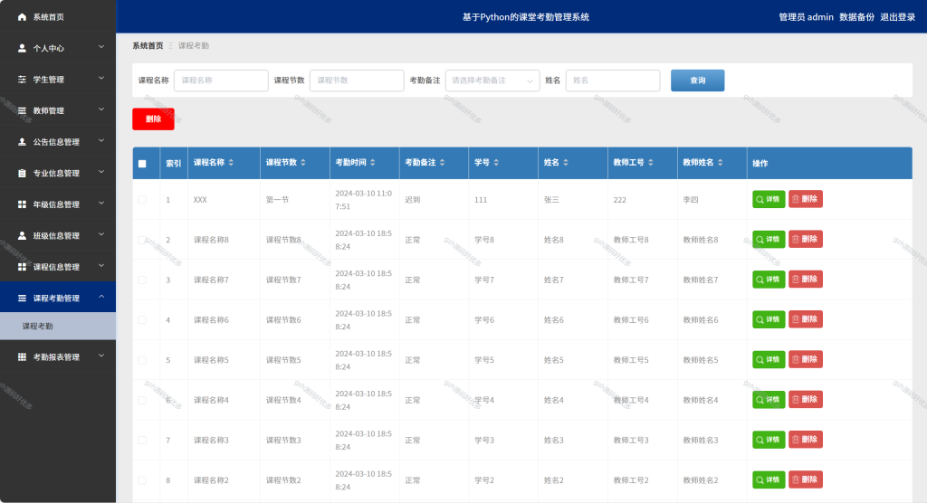
Task: Click 删除 button for 课程名称8 row
Action: coord(805,240)
